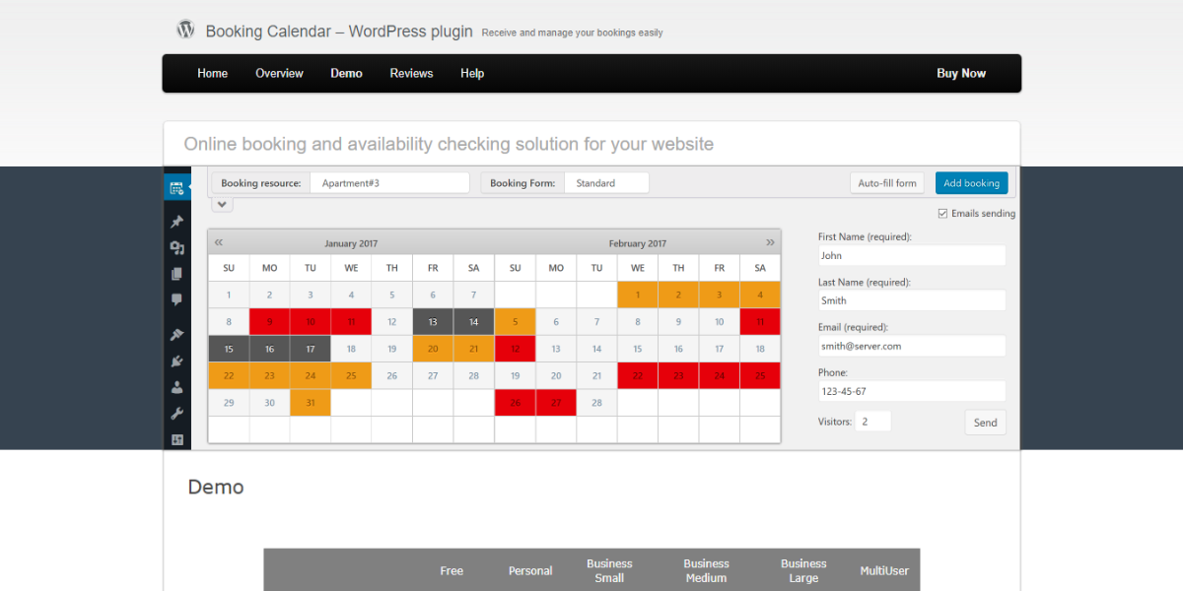The width and height of the screenshot is (1183, 591).
Task: Select red booked date February 23
Action: [678, 375]
